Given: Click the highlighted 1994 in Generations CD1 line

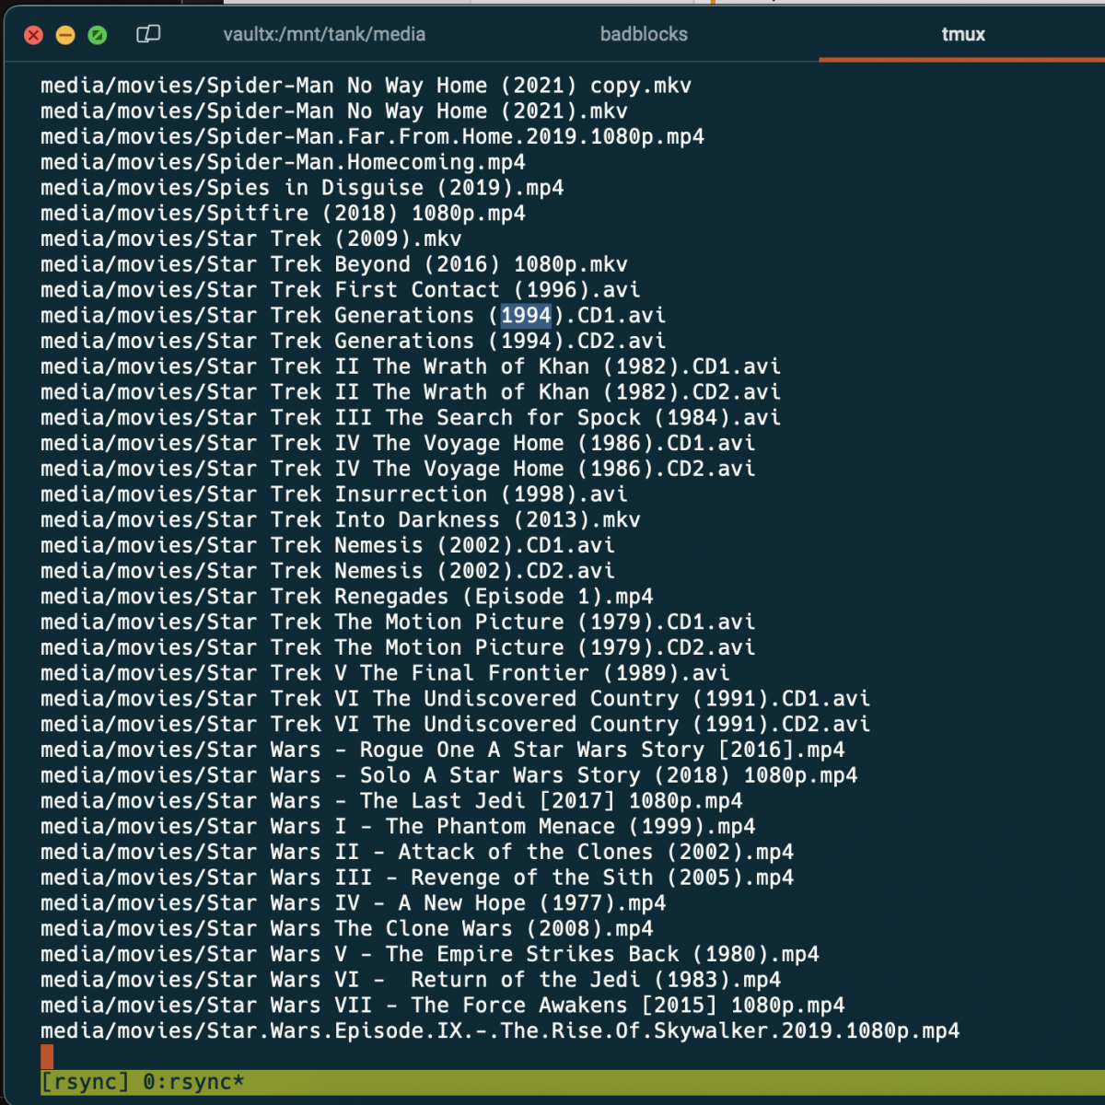Looking at the screenshot, I should (x=526, y=316).
